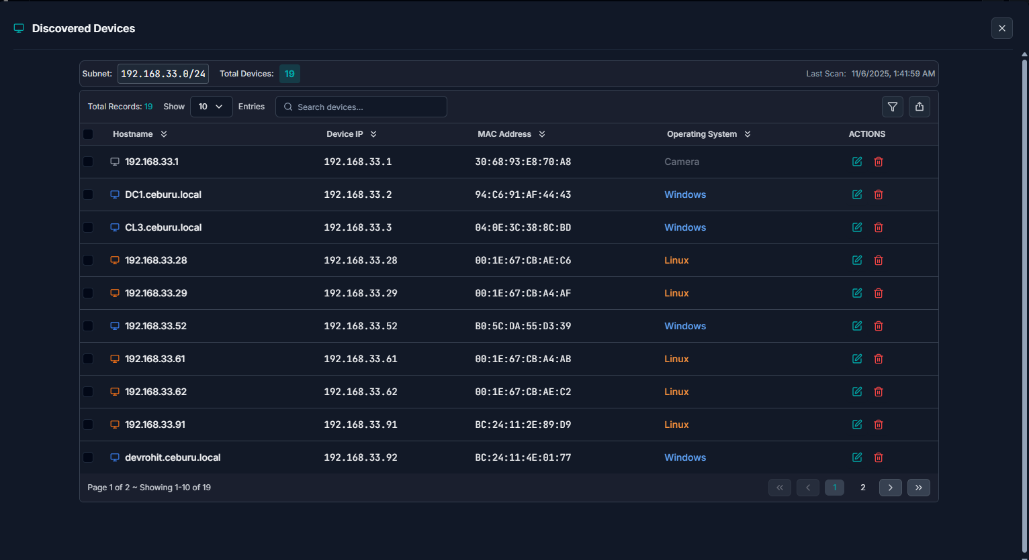Click the 192.168.33.0/24 subnet field

pos(163,74)
